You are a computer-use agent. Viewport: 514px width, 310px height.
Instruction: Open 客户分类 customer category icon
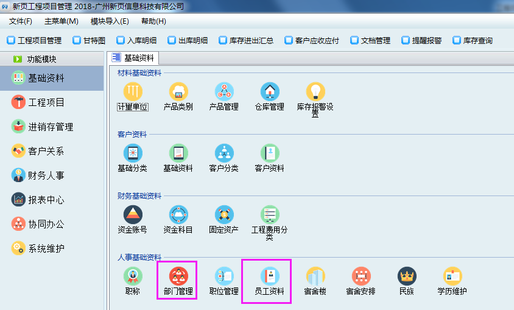pyautogui.click(x=224, y=153)
